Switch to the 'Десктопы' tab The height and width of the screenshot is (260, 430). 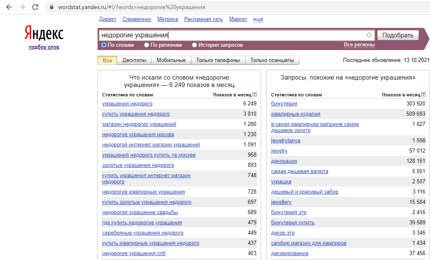134,60
